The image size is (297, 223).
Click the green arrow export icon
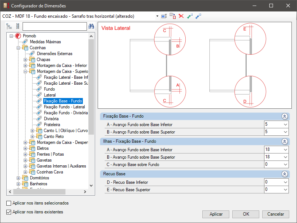coord(190,16)
